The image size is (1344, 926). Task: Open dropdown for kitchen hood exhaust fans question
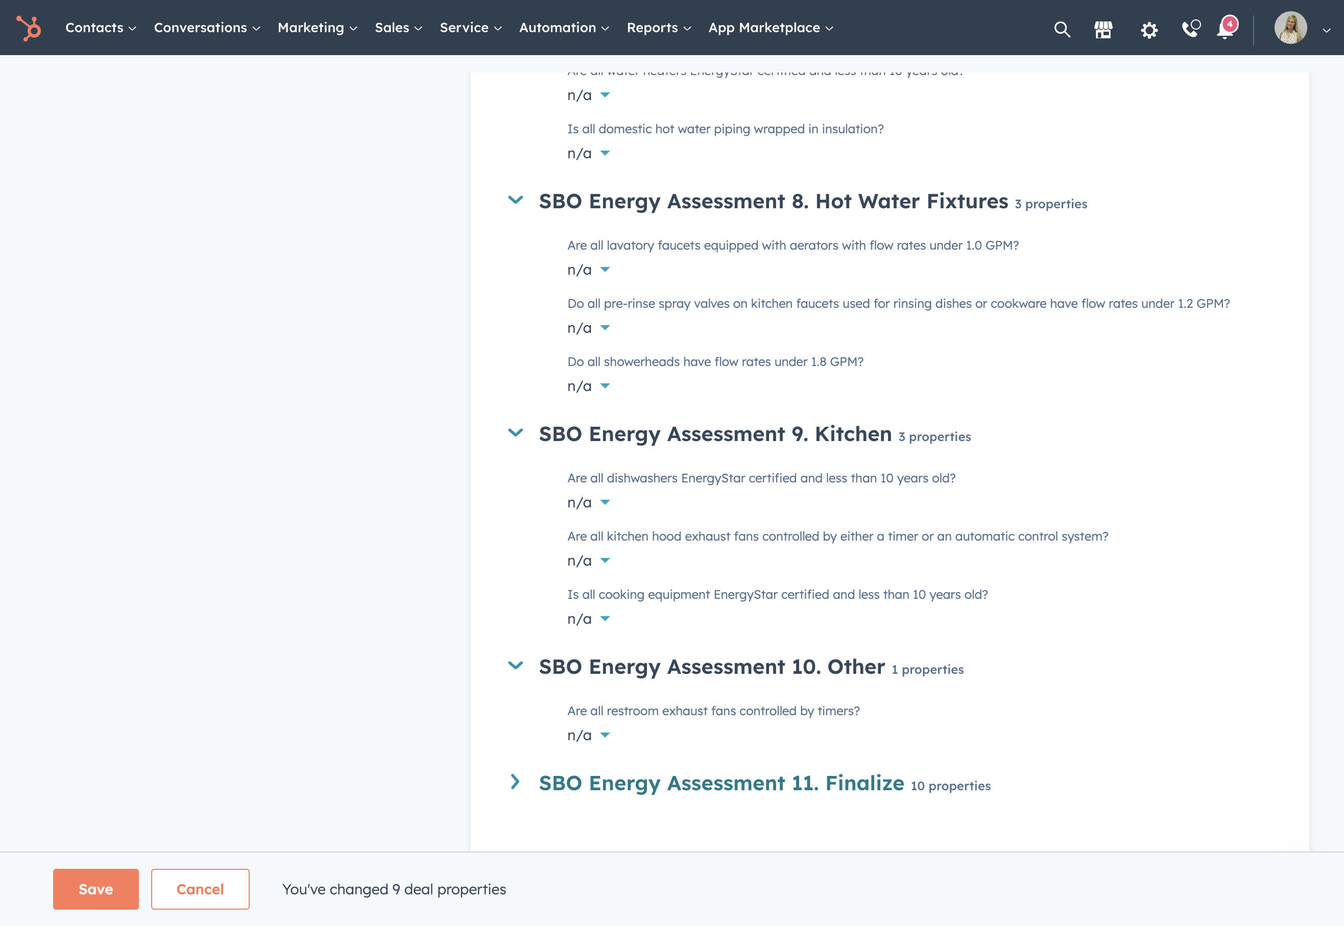588,561
